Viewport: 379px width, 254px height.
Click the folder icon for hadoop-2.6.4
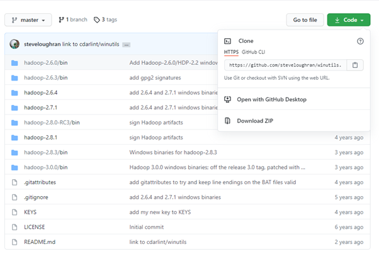coord(14,93)
